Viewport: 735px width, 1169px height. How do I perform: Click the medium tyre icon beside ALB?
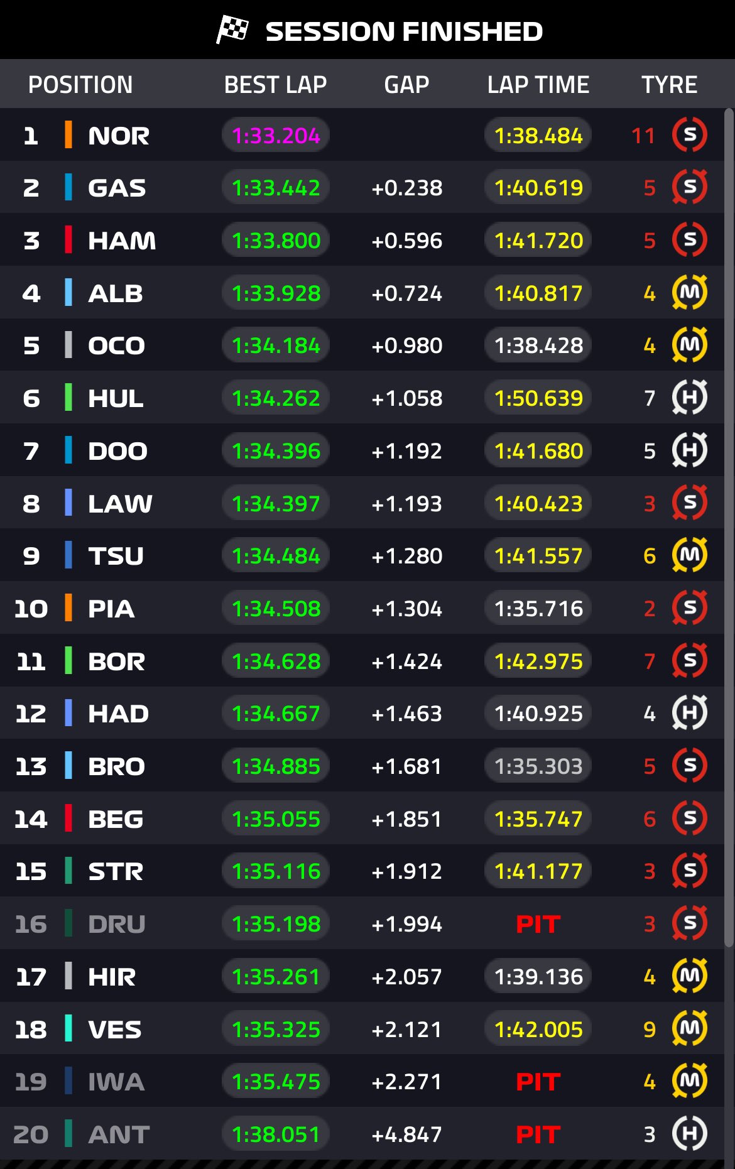click(689, 293)
